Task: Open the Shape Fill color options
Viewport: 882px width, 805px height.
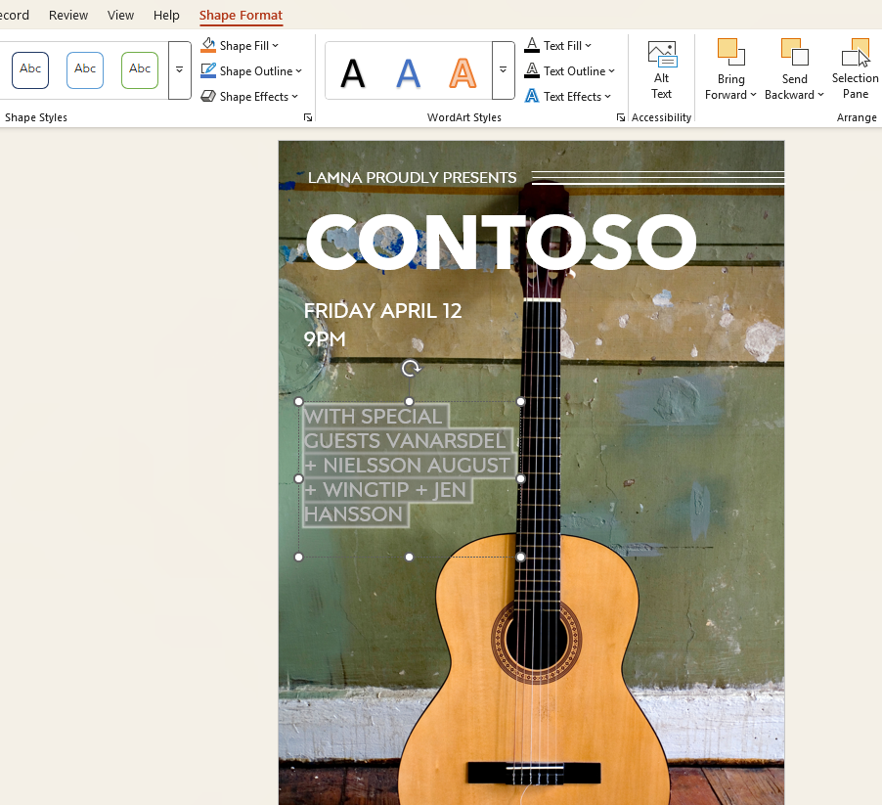Action: [240, 45]
